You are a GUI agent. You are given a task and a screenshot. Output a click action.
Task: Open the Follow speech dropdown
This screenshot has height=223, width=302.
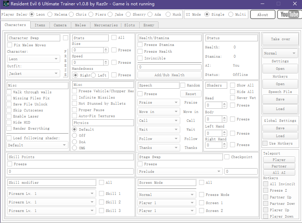[159, 139]
